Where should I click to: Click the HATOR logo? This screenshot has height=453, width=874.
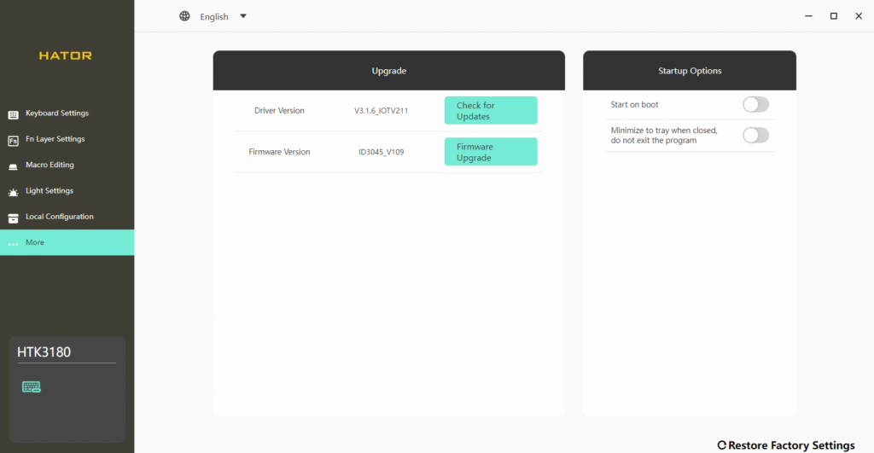coord(66,55)
